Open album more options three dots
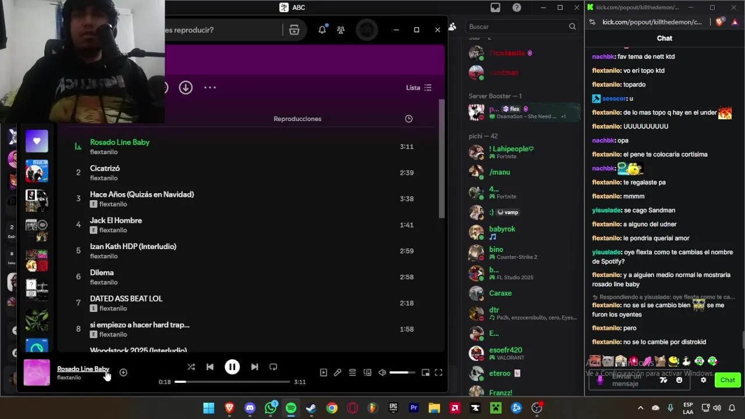Screen dimensions: 745x419 click(210, 87)
